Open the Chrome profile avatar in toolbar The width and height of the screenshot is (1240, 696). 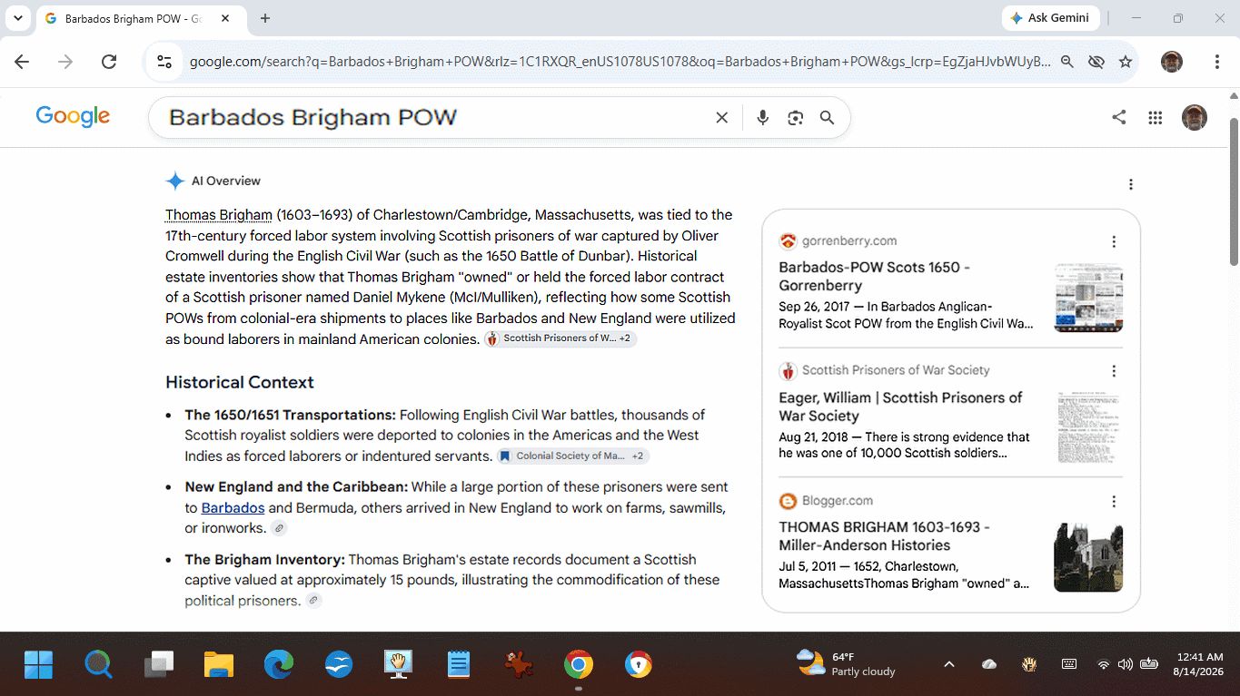click(x=1172, y=62)
